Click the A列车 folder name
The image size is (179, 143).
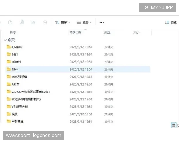coord(16,84)
